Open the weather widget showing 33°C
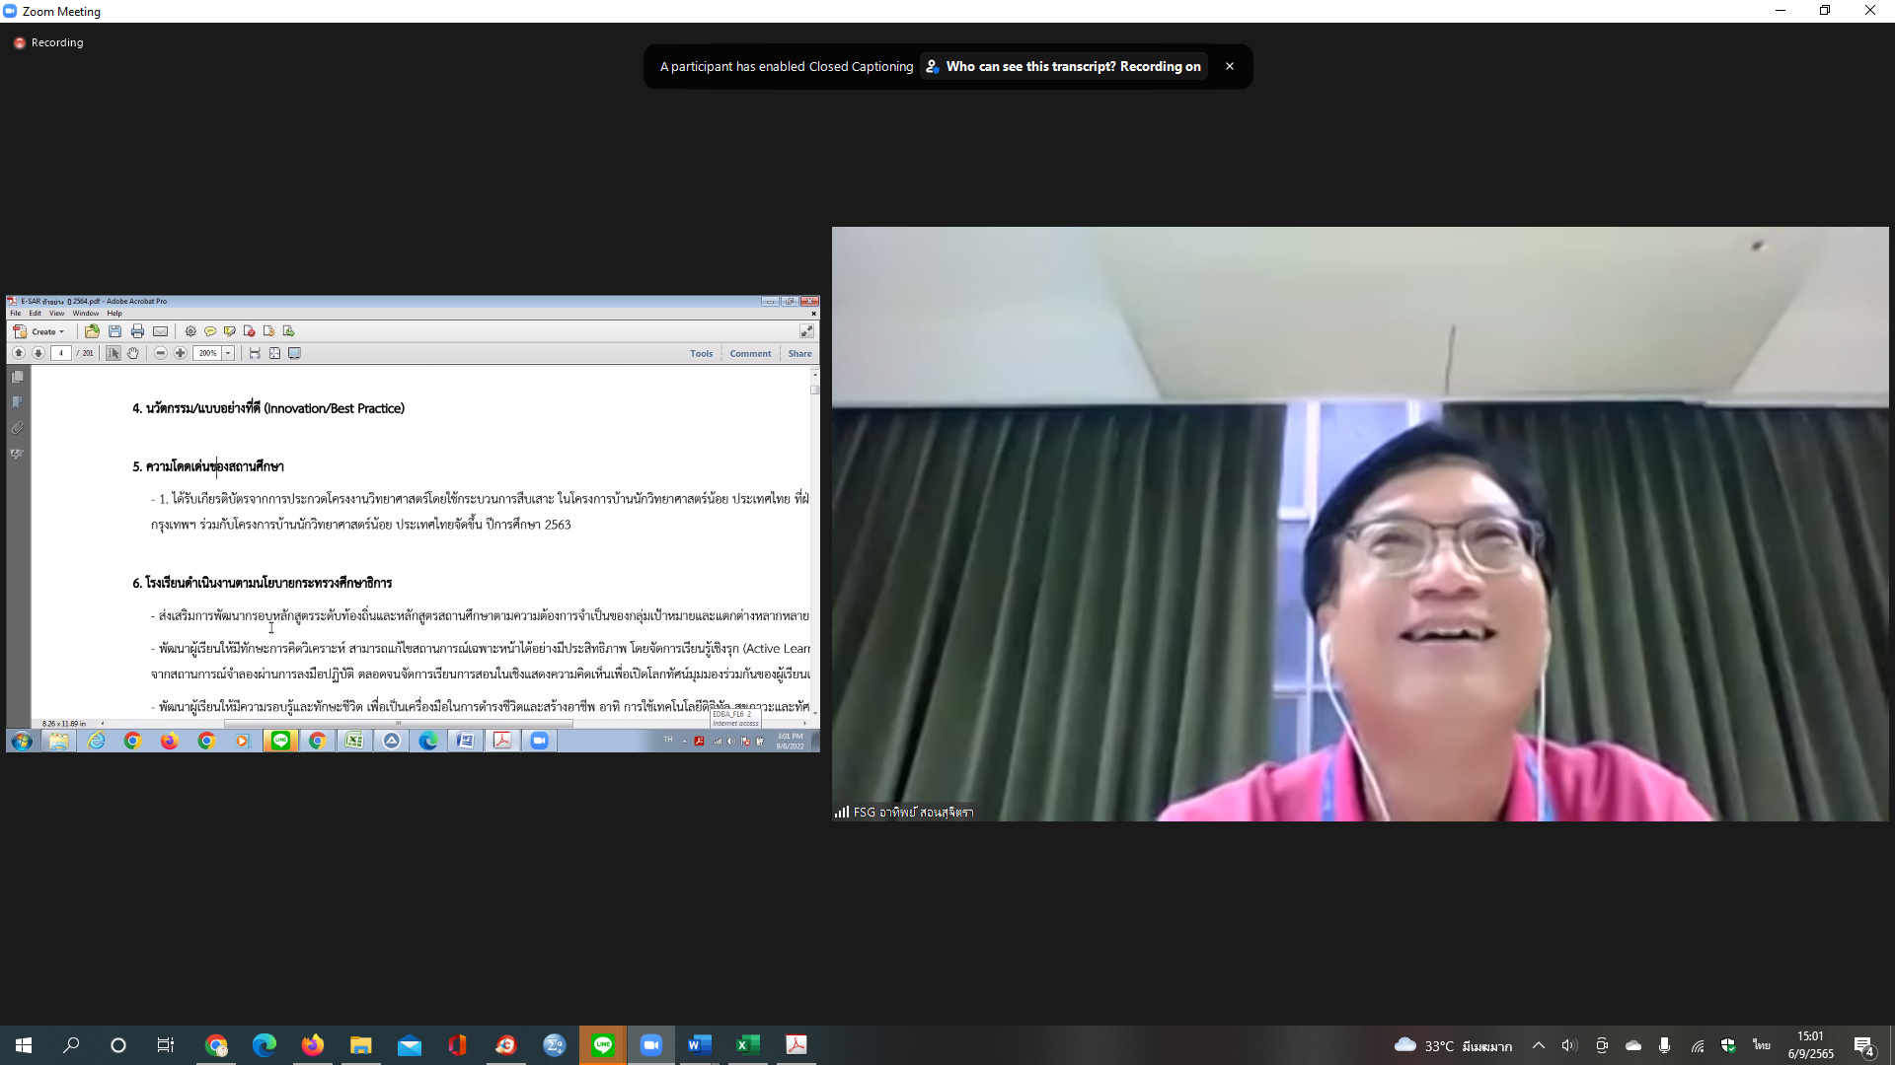Screen dimensions: 1895x1065 click(x=1453, y=1045)
